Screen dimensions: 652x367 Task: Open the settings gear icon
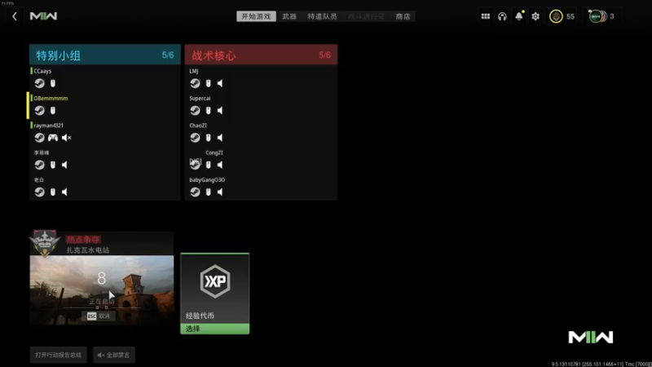click(535, 16)
